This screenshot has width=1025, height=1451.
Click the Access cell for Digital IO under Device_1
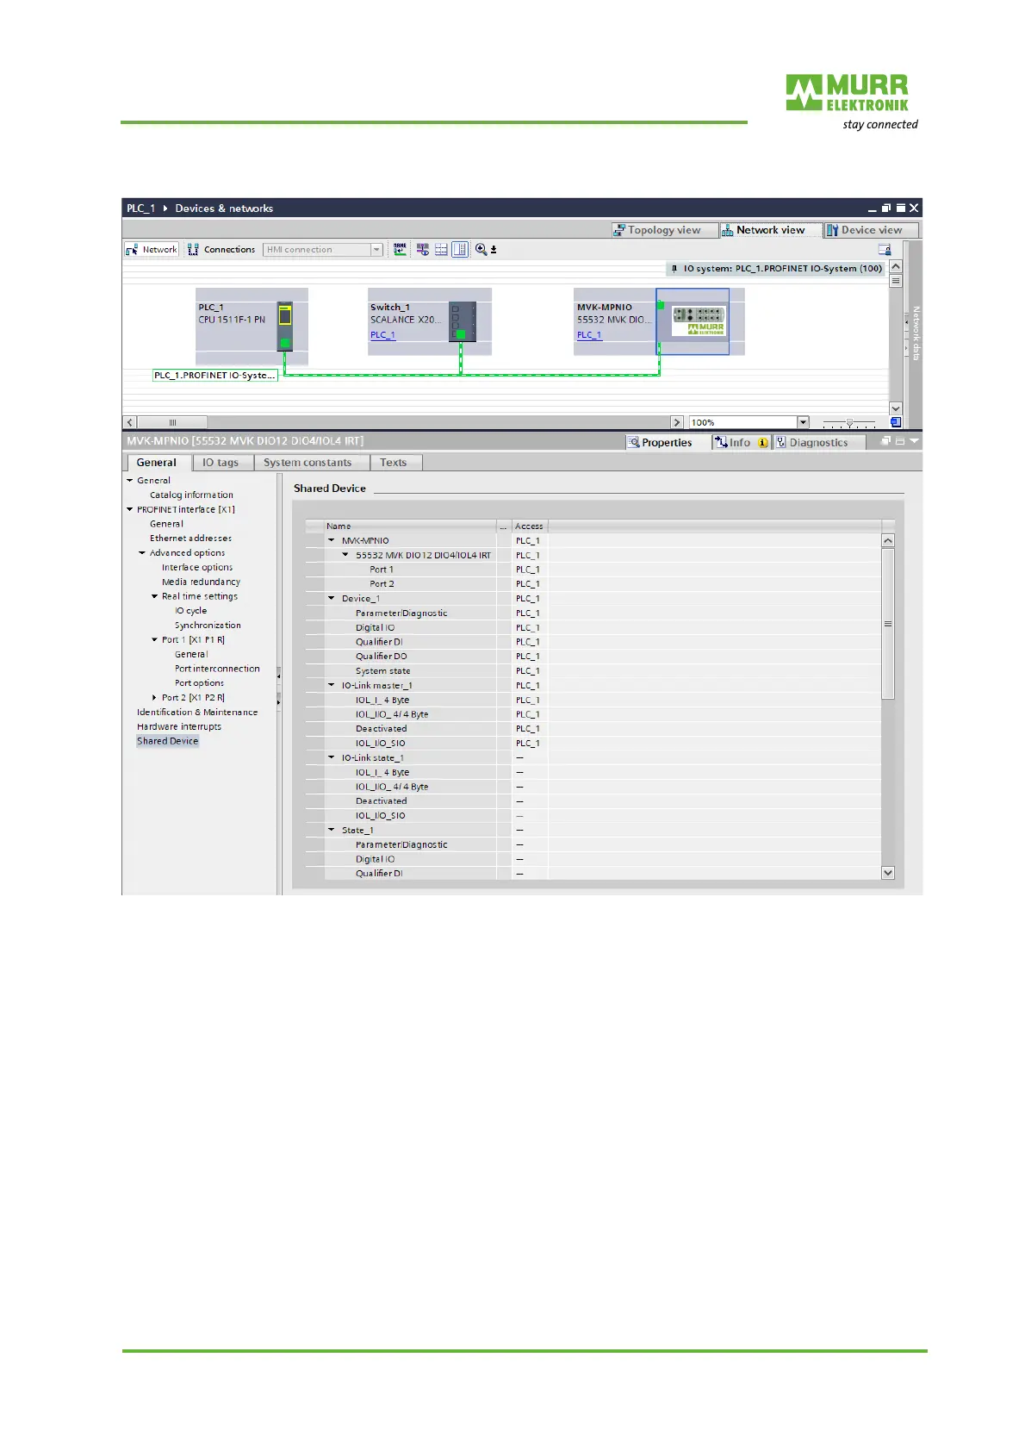tap(528, 628)
